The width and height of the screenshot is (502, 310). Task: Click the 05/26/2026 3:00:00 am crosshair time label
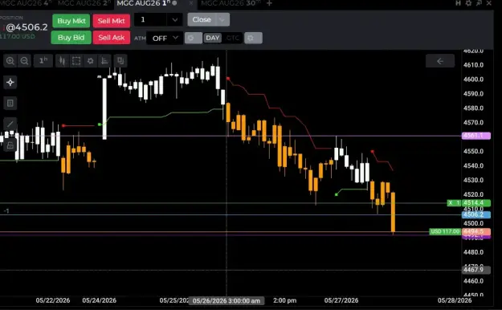click(227, 300)
